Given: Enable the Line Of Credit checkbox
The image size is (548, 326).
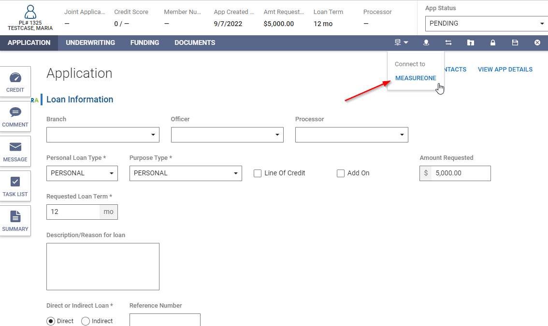Looking at the screenshot, I should [x=257, y=173].
